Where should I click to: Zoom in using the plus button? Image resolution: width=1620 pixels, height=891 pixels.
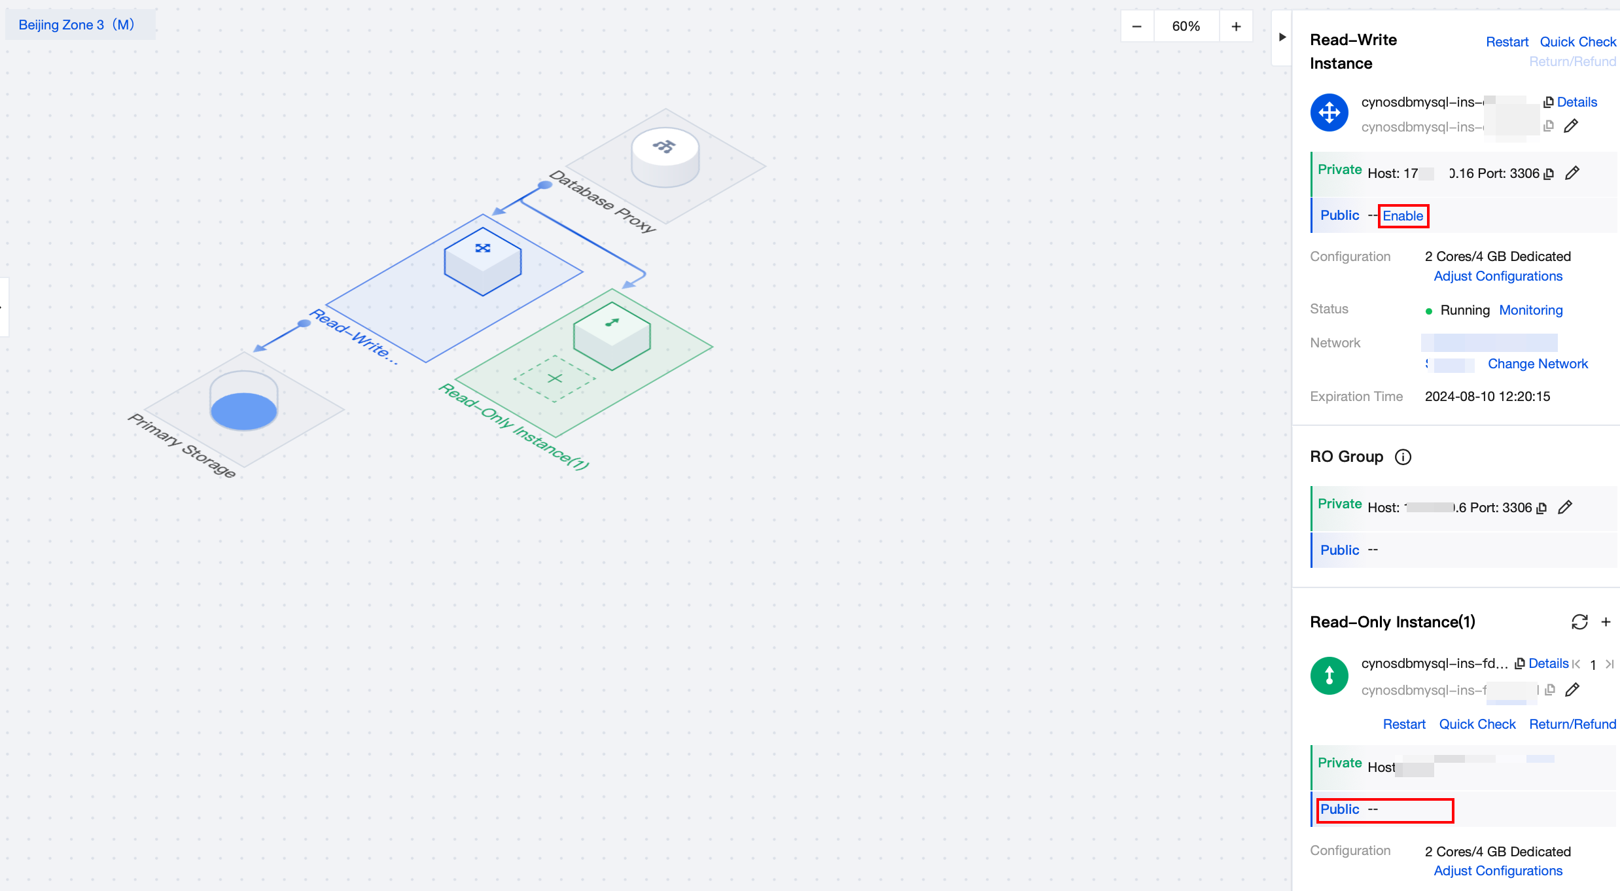coord(1236,26)
